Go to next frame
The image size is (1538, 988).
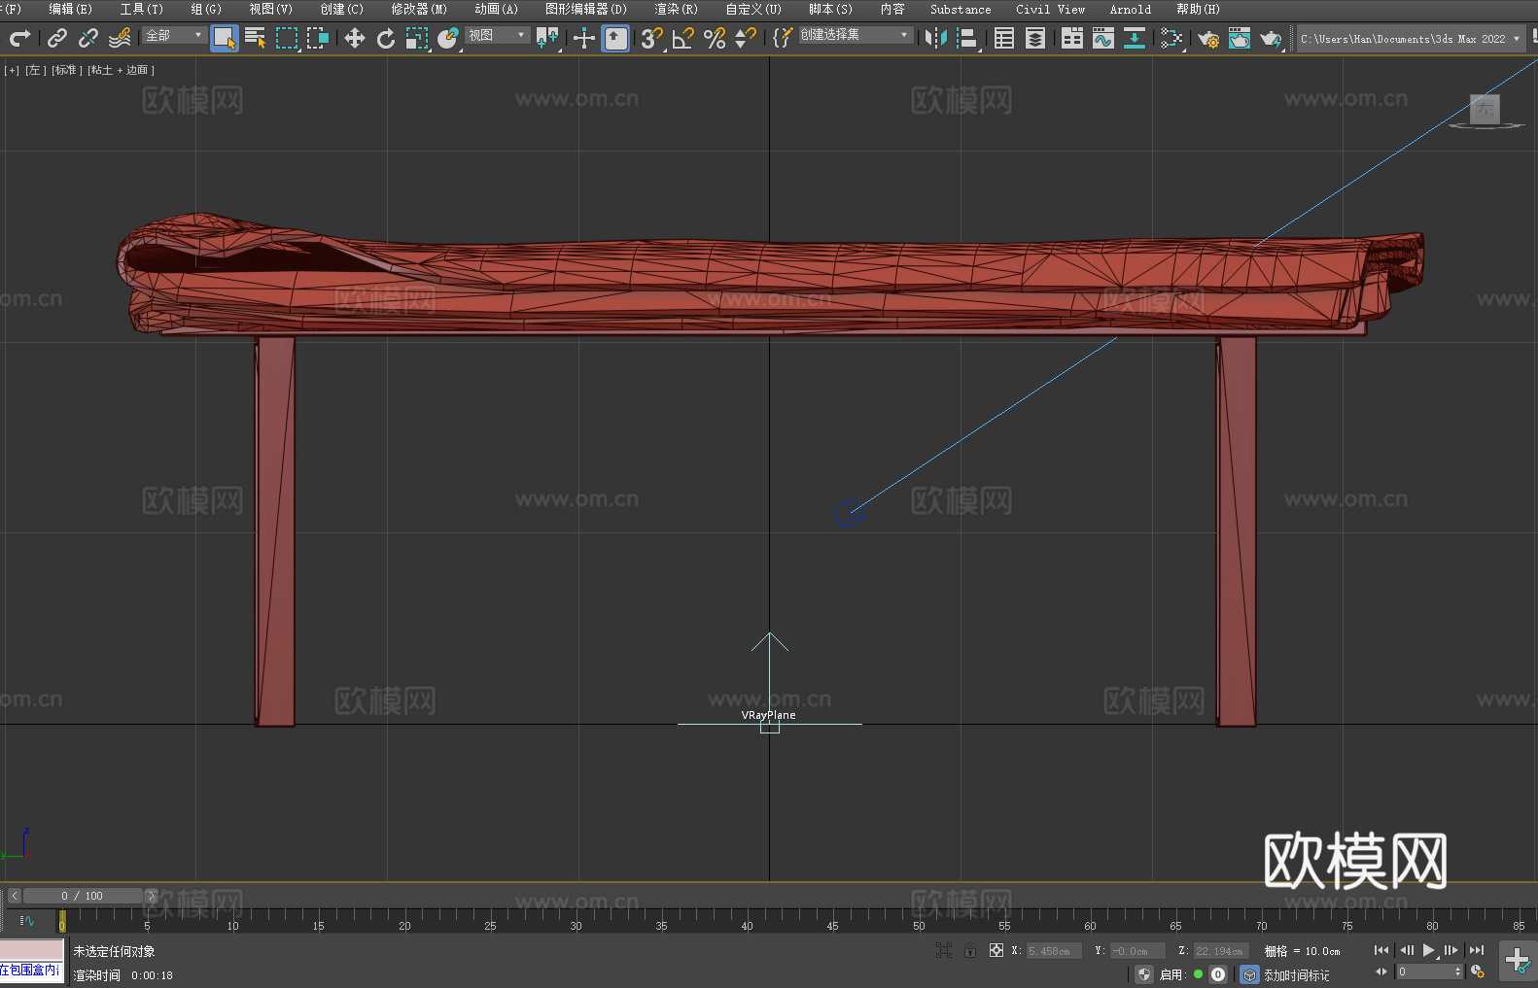(x=1451, y=950)
